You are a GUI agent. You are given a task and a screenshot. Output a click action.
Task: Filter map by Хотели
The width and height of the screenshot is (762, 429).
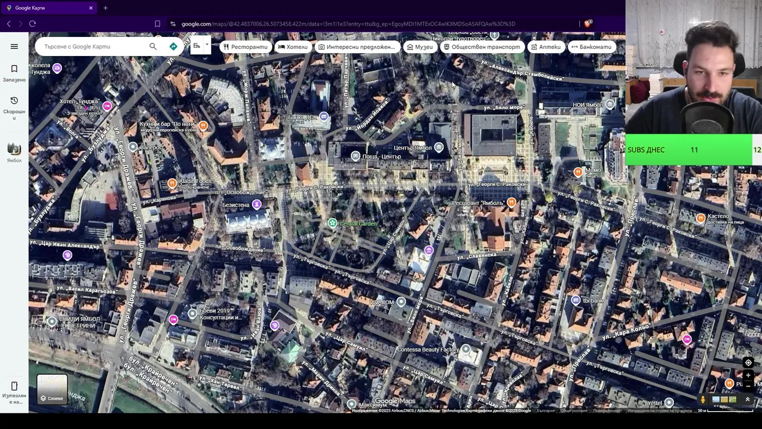point(293,46)
